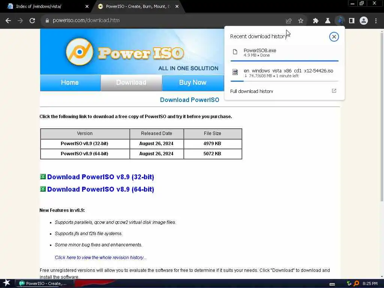Viewport: 384px width, 288px height.
Task: Click the ALL IN ONE SOLUTION tagline
Action: tap(188, 68)
